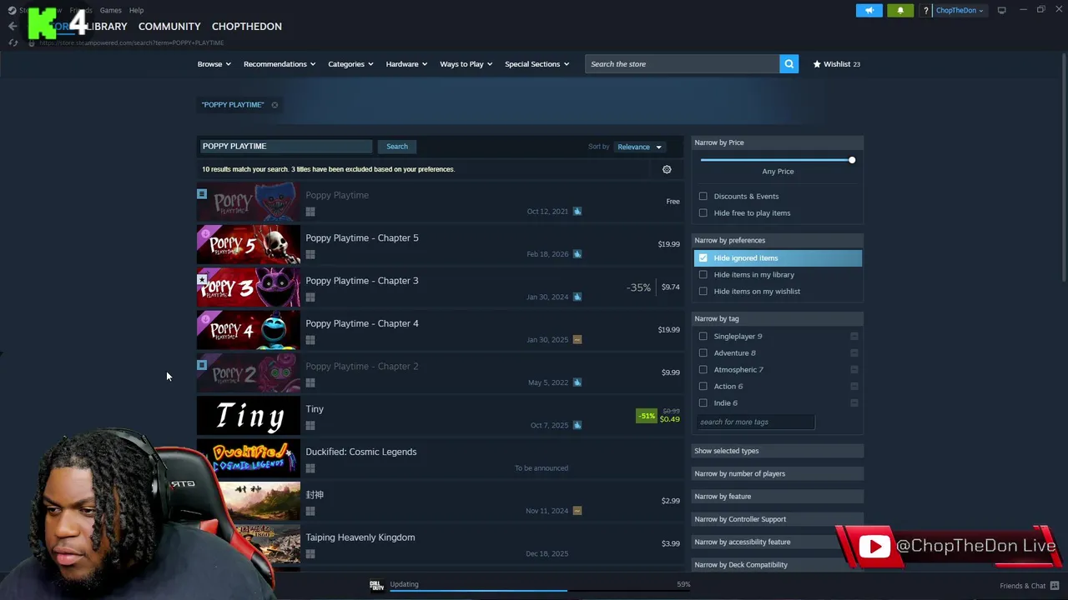Open the Hardware dropdown
Image resolution: width=1068 pixels, height=600 pixels.
point(406,64)
